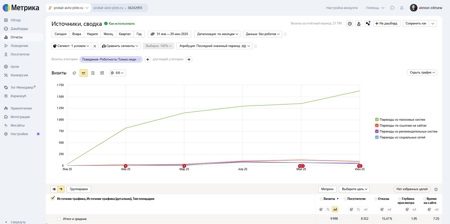Viewport: 450px width, 224px height.
Task: Click the date range 31 янв — 29 июн 2025
Action: [x=169, y=34]
